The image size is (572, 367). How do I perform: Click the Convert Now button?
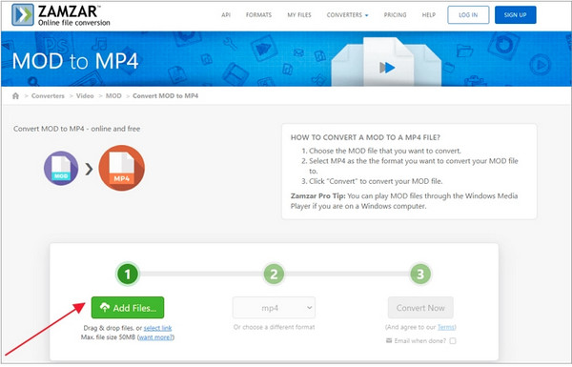point(420,308)
